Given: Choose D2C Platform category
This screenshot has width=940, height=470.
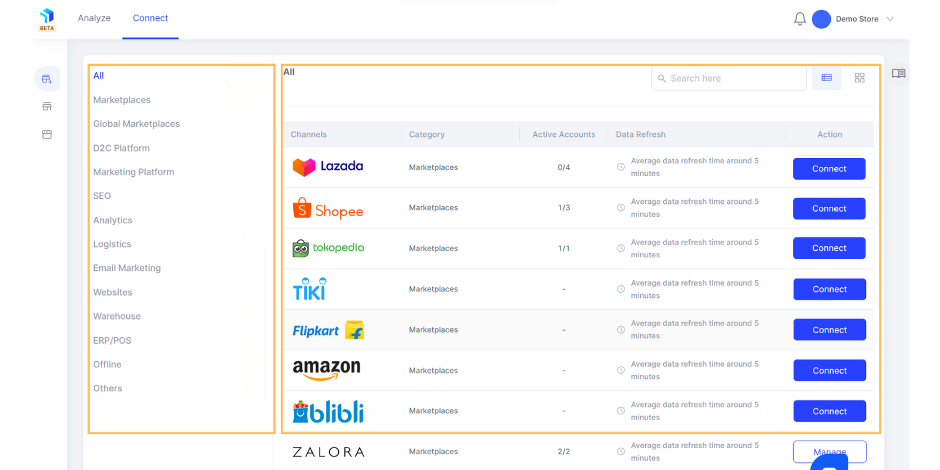Looking at the screenshot, I should point(121,148).
